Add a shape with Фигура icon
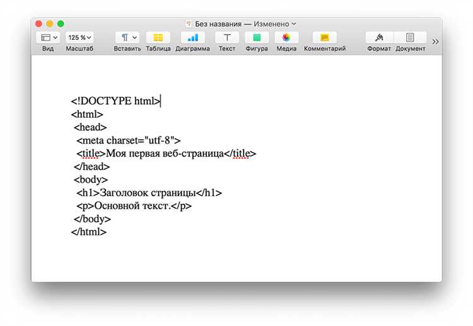Viewport: 473px width, 326px height. pos(257,37)
